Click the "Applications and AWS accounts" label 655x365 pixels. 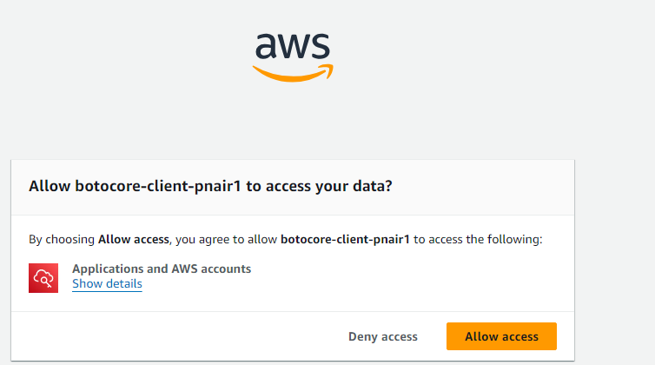coord(162,269)
